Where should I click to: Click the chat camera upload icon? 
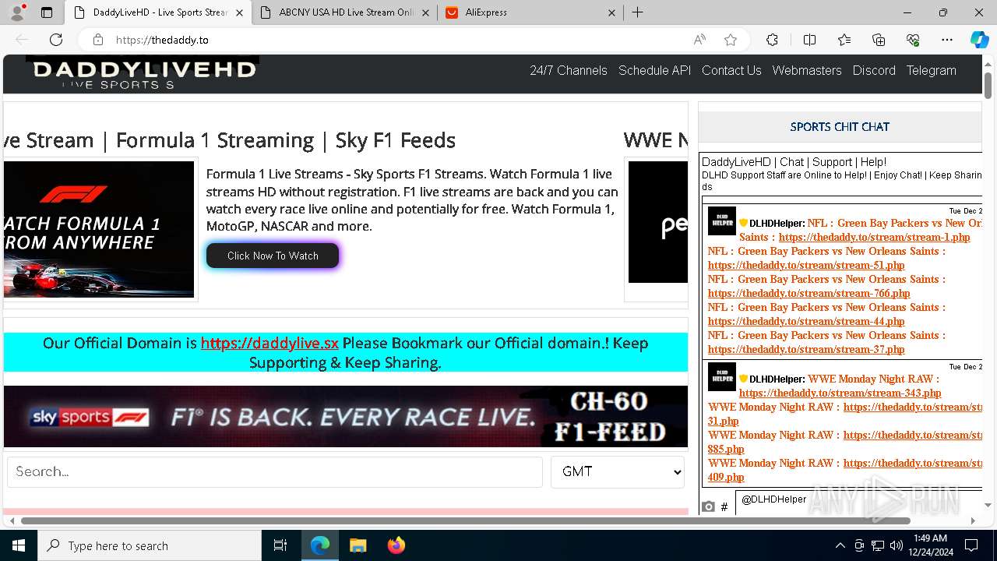[708, 506]
